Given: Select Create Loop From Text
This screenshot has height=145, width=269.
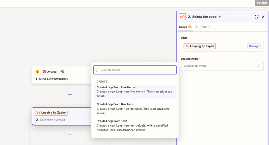Looking at the screenshot, I should pyautogui.click(x=135, y=126).
